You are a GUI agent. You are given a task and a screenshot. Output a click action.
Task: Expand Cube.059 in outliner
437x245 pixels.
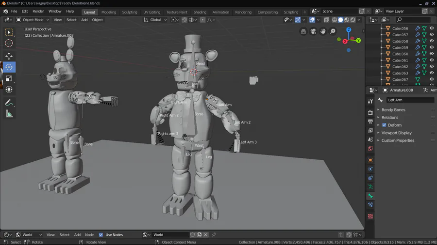pyautogui.click(x=382, y=47)
